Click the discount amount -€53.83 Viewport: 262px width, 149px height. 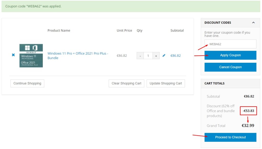pos(248,111)
